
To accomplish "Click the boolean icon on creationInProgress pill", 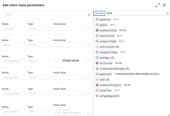I will [97, 85].
